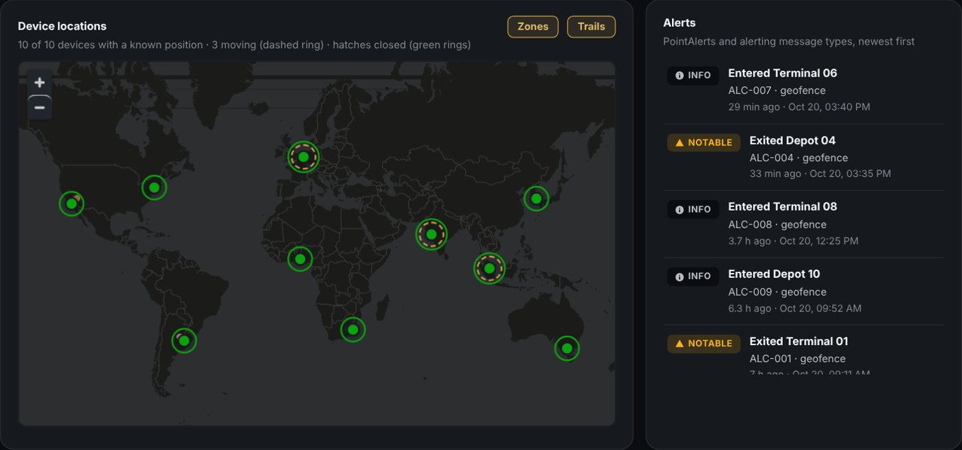Zoom out on the map with minus button
The width and height of the screenshot is (962, 450).
click(40, 108)
